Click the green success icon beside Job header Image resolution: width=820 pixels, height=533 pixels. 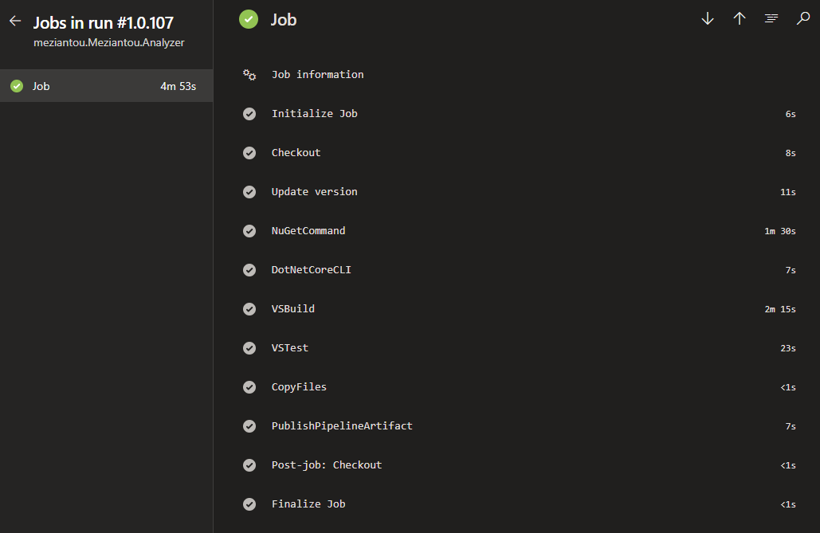click(x=249, y=19)
